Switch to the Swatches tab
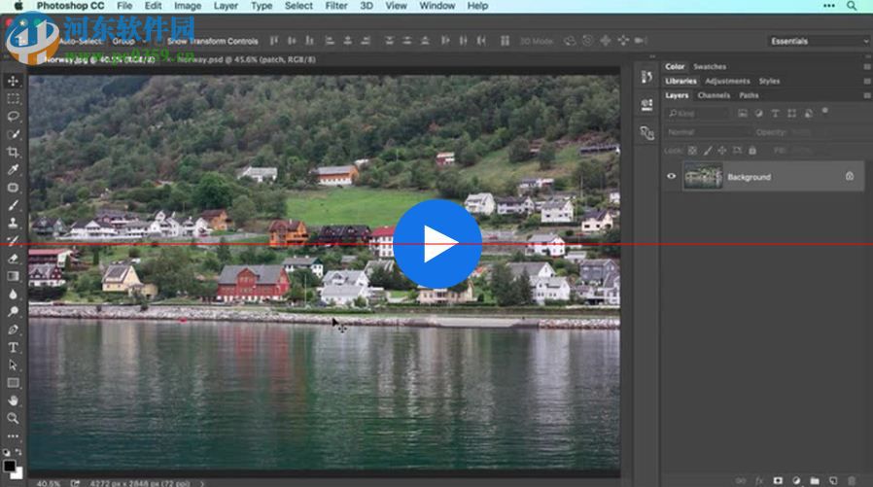This screenshot has height=487, width=873. [x=710, y=67]
